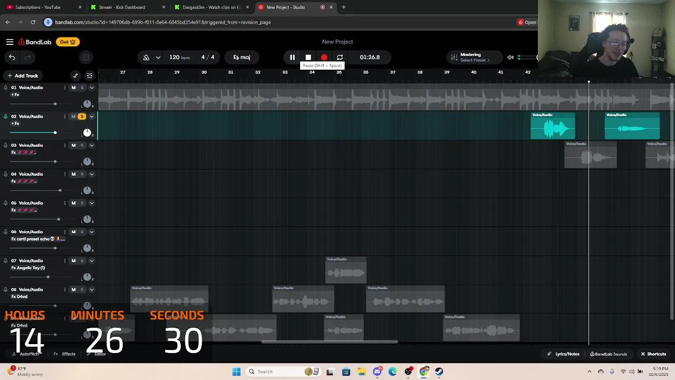Viewport: 675px width, 380px height.
Task: Open Lyrics/Notes panel
Action: [563, 354]
